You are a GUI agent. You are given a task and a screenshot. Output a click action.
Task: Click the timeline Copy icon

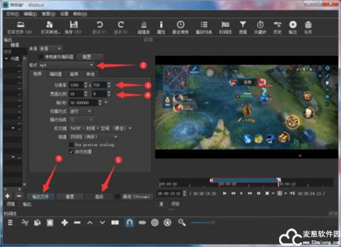37,222
